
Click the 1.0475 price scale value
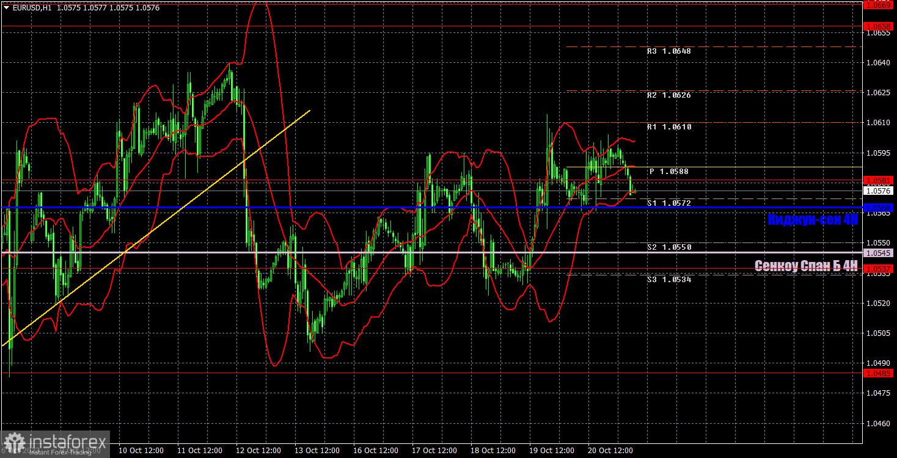click(879, 393)
